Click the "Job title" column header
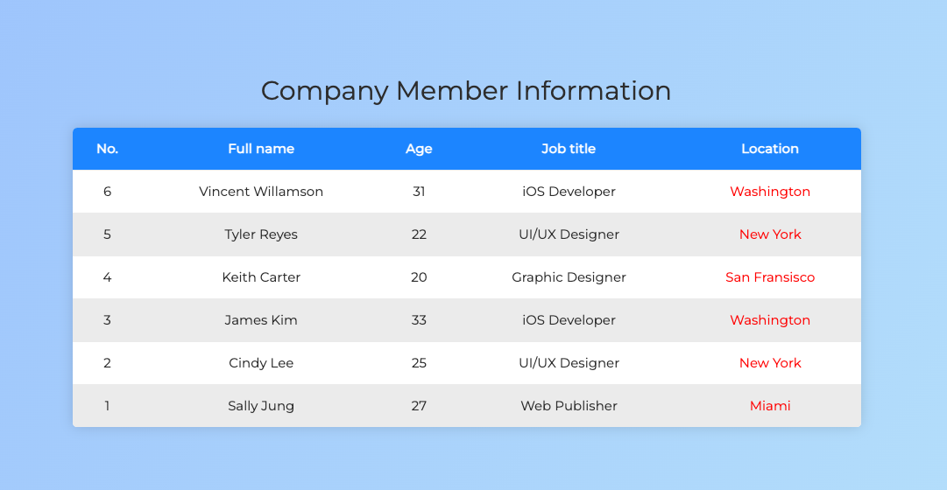This screenshot has width=947, height=490. (x=569, y=149)
